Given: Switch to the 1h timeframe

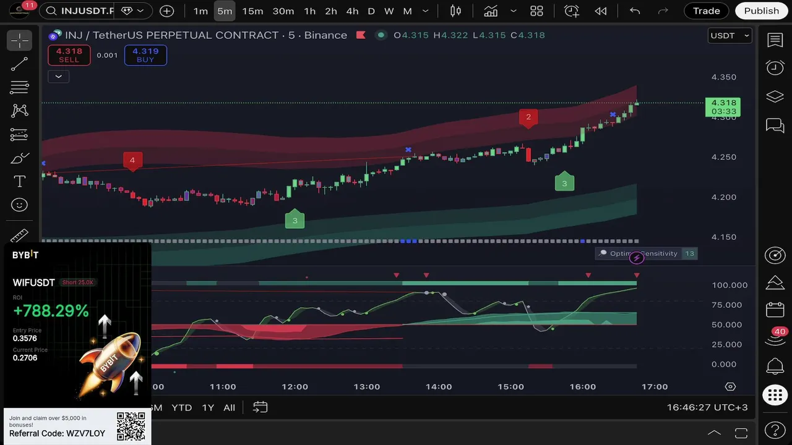Looking at the screenshot, I should point(310,11).
